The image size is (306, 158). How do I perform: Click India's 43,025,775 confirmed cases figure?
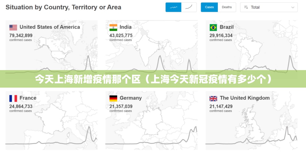(121, 36)
